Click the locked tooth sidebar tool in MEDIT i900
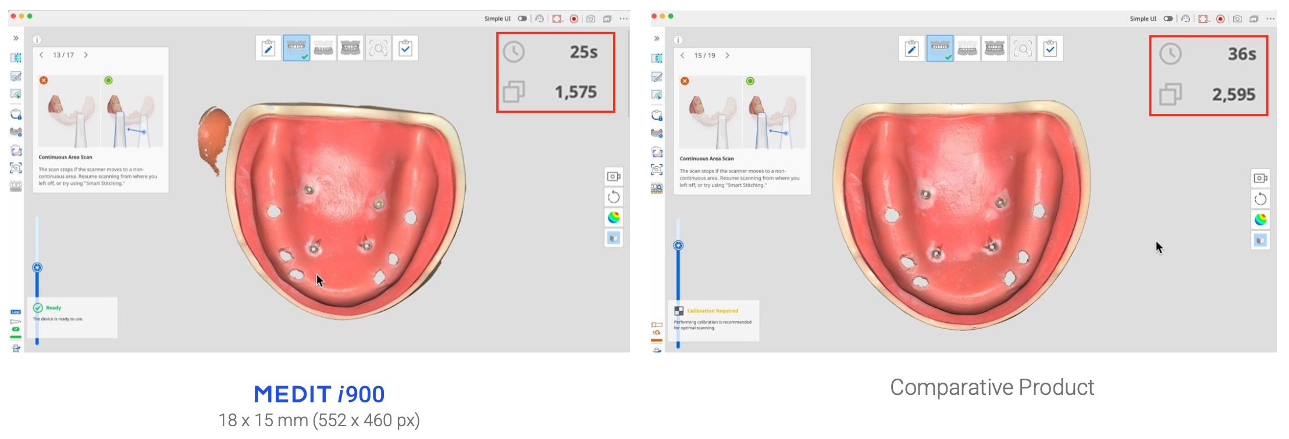Screen dimensions: 1289x439 coord(16,114)
